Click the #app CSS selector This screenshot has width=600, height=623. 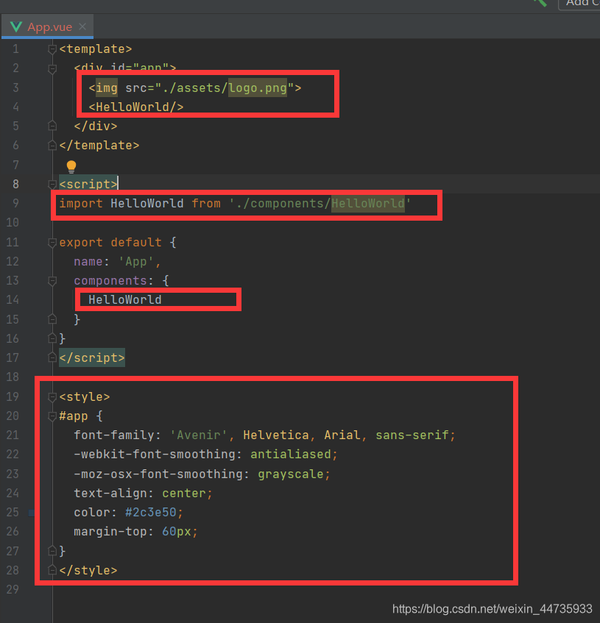coord(74,416)
